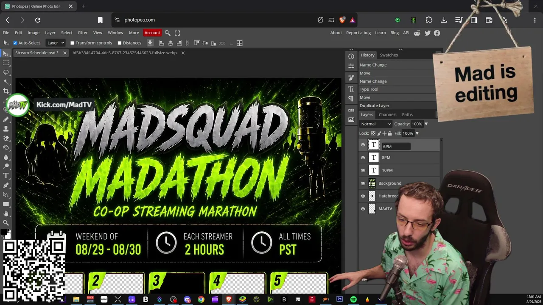This screenshot has height=305, width=543.
Task: Click the download export icon in options bar
Action: [150, 43]
